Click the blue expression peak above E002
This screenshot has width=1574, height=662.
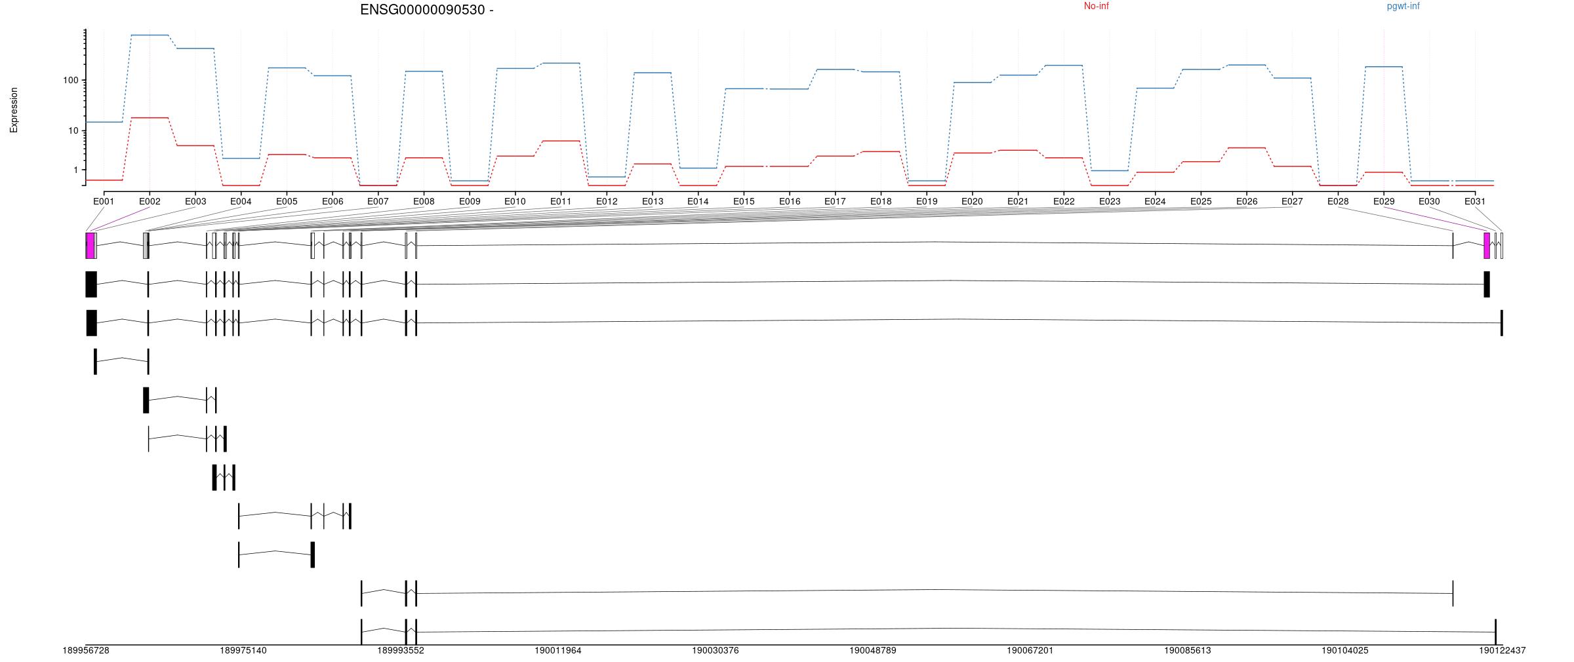click(x=150, y=35)
